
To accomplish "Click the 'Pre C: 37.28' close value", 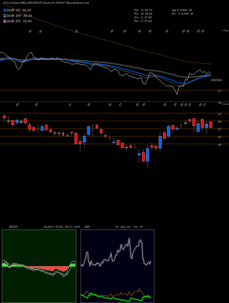I will 143,21.
